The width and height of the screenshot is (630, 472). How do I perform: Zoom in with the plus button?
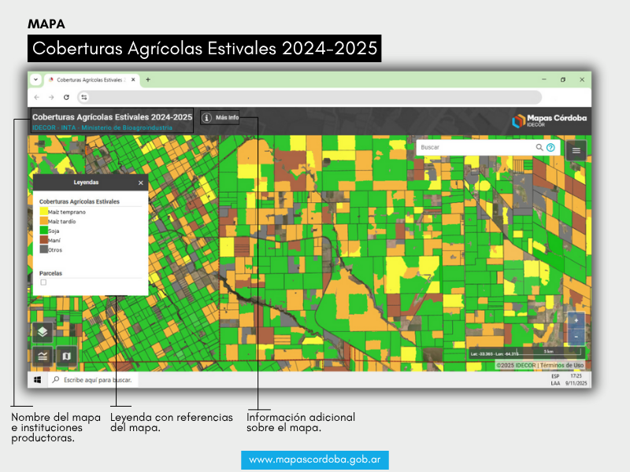click(576, 321)
